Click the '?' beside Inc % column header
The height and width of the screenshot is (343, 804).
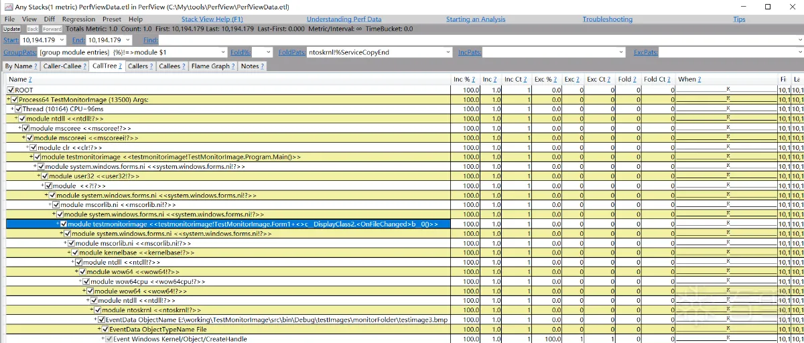coord(474,80)
